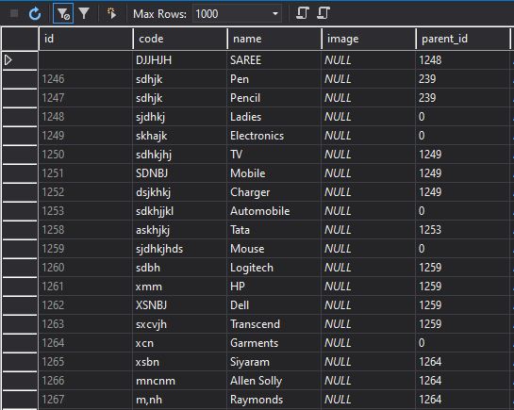Click the image NULL cell in SAREE row

click(369, 60)
